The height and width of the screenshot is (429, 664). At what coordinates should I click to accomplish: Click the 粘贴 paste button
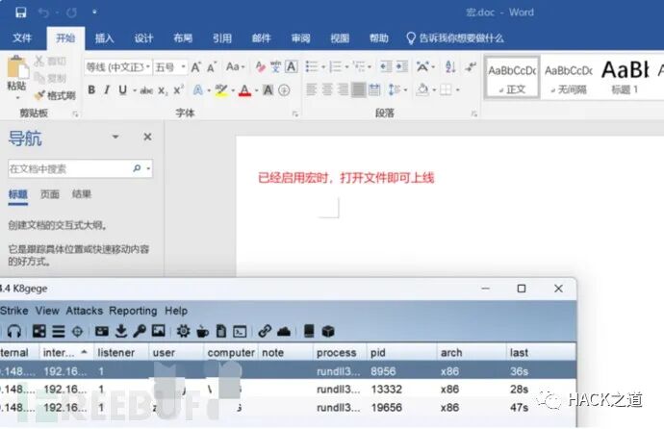coord(17,73)
